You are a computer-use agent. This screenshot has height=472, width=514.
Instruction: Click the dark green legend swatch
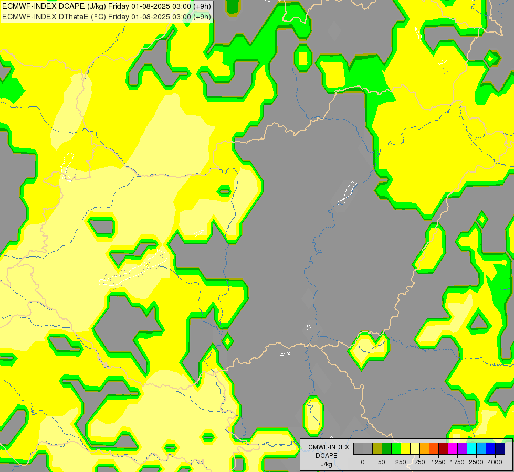click(x=387, y=449)
